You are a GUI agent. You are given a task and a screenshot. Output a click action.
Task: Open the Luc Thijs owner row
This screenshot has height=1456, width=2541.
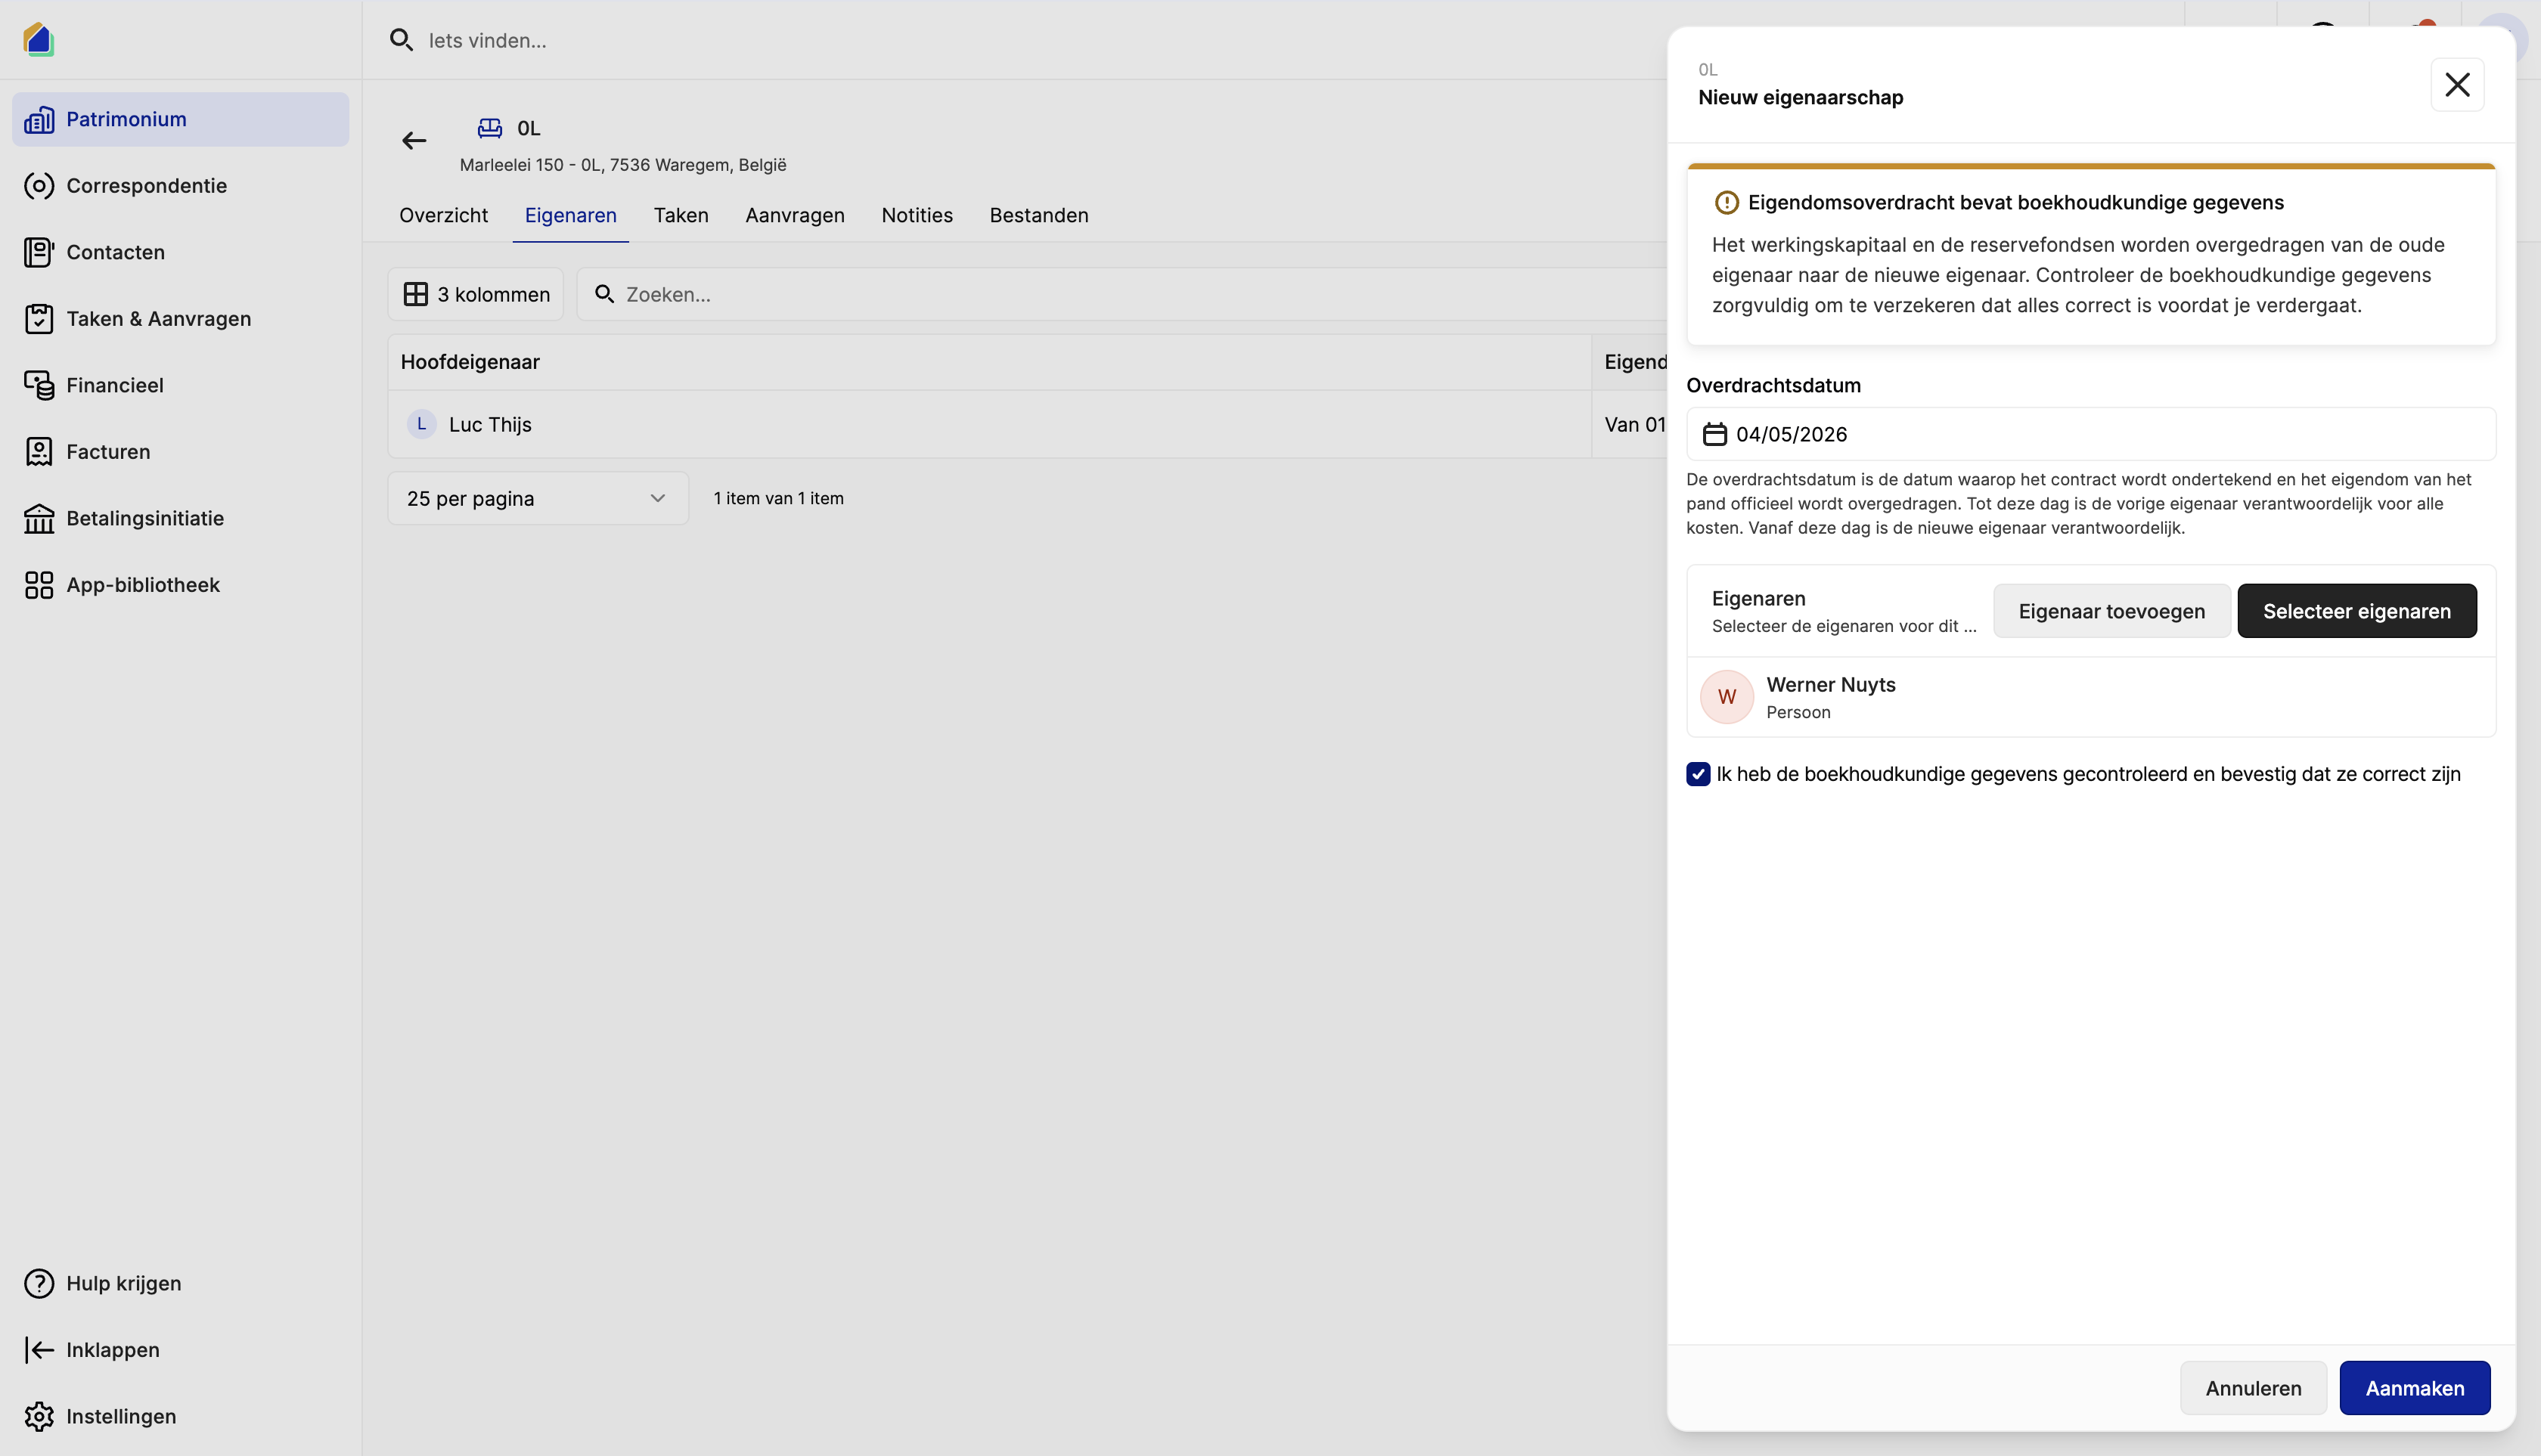coord(1028,424)
